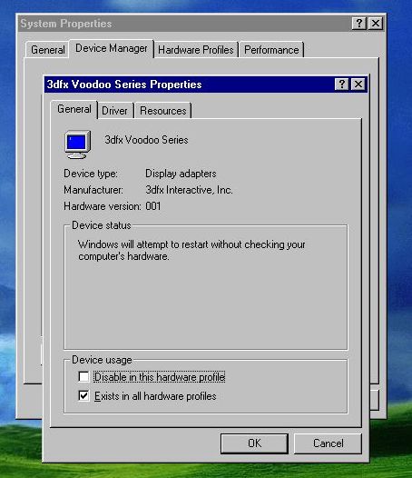412x478 pixels.
Task: Click the help question mark in System Properties window
Action: coord(359,23)
